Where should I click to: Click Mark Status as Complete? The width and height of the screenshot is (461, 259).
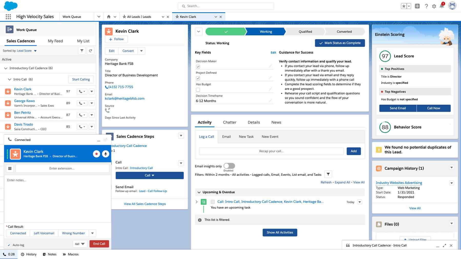[340, 43]
